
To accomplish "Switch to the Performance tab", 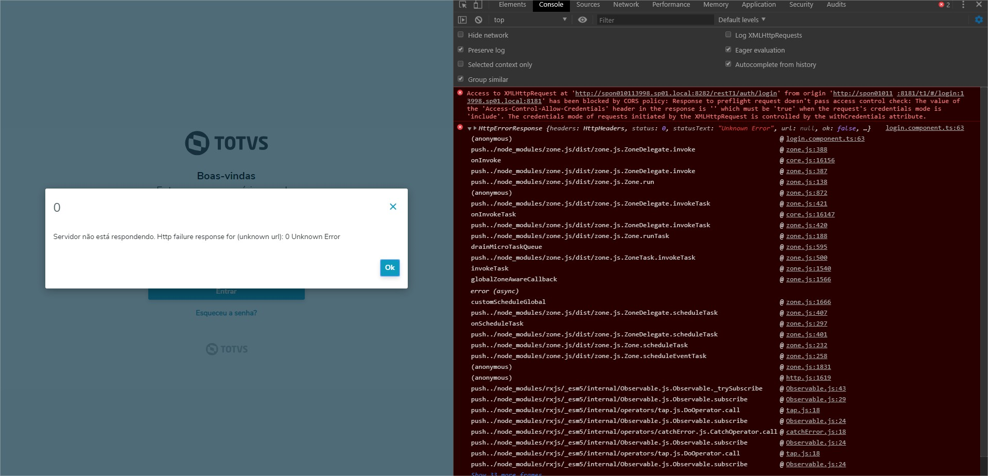I will (x=671, y=5).
